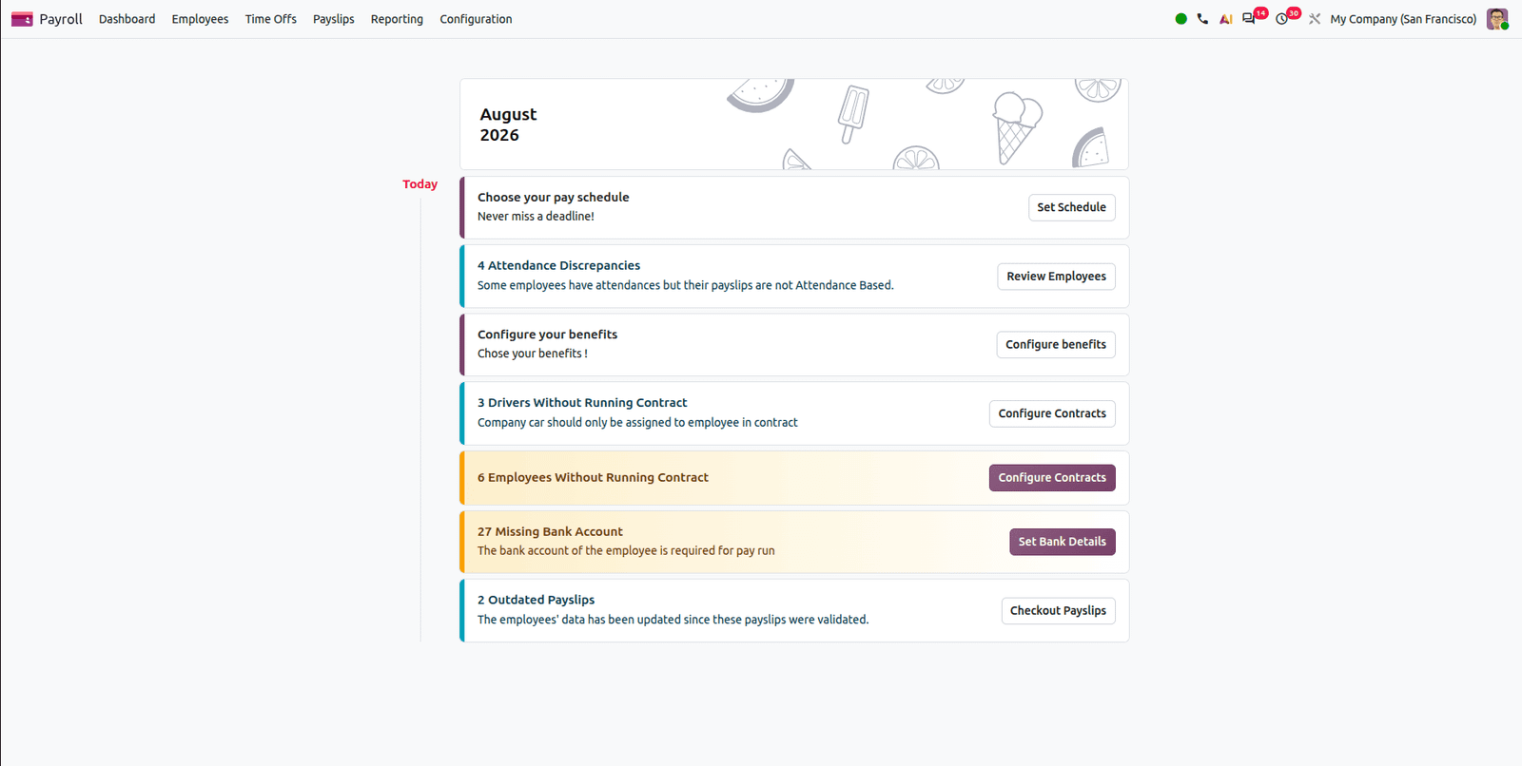Click the '27 Missing Bank Account' heading

click(550, 532)
